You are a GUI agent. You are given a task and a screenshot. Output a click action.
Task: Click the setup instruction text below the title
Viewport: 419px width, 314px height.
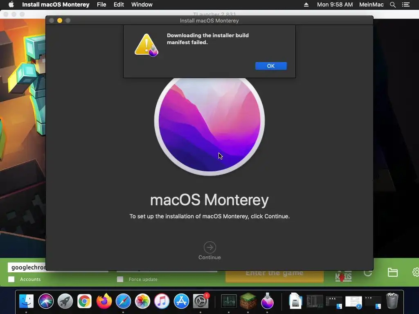coord(209,216)
